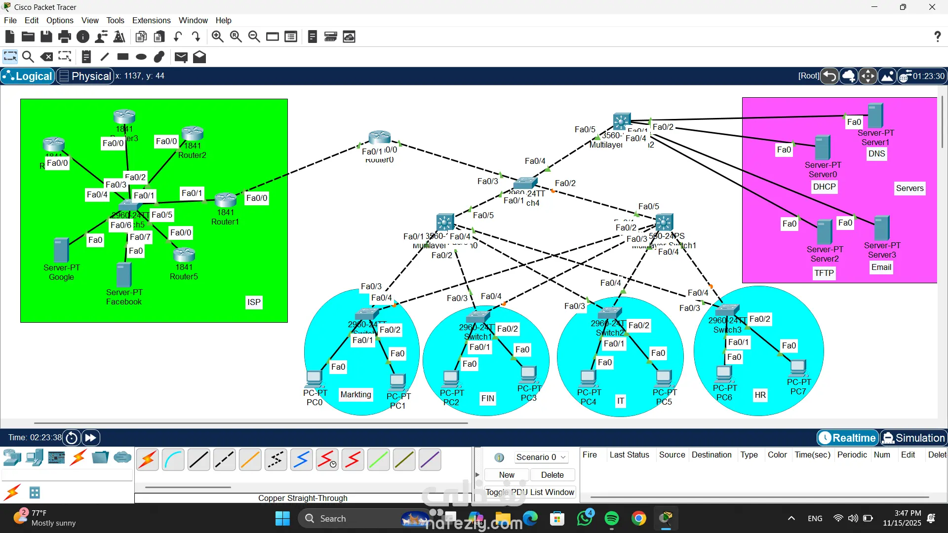Switch to Simulation mode
This screenshot has width=948, height=533.
click(x=913, y=438)
